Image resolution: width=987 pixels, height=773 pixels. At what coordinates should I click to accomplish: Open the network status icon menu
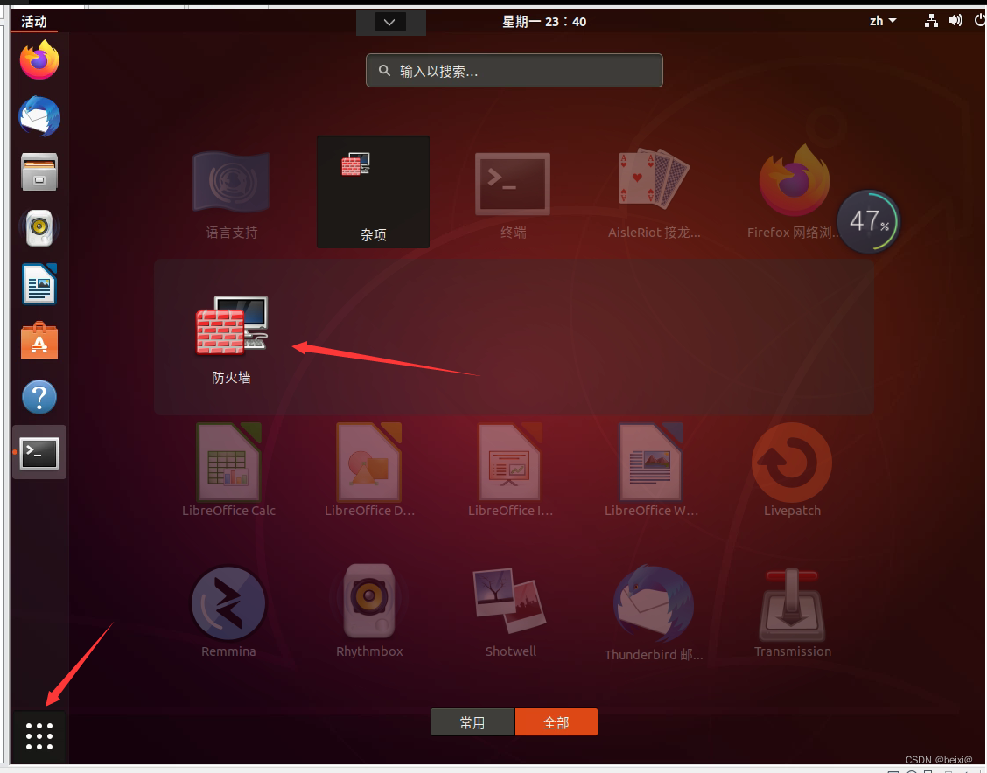(931, 21)
